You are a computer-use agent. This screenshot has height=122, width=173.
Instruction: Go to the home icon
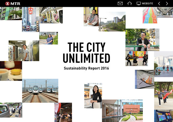coord(129,3)
